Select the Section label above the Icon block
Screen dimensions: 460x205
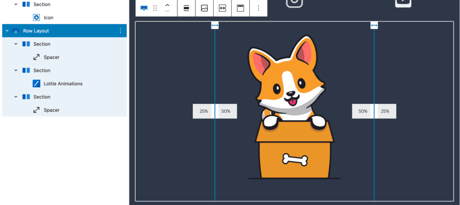point(42,4)
